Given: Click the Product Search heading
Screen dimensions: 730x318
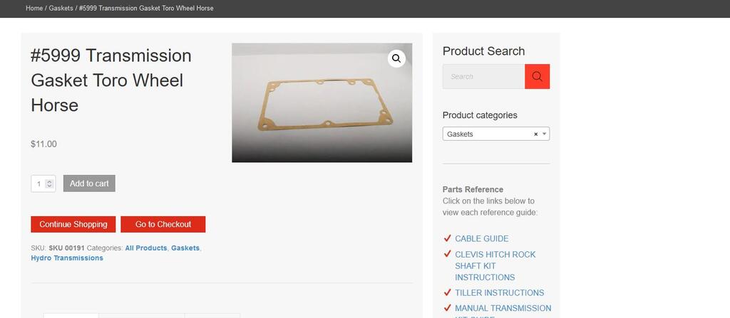Looking at the screenshot, I should click(x=483, y=51).
